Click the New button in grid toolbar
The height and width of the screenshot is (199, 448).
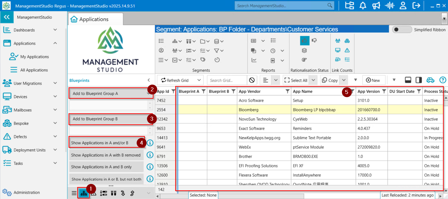click(x=373, y=80)
